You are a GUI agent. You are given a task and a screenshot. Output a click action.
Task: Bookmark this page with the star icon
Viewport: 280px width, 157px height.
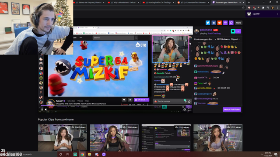[x=243, y=8]
